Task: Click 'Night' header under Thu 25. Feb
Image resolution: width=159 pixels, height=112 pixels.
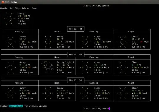Action: pos(131,83)
